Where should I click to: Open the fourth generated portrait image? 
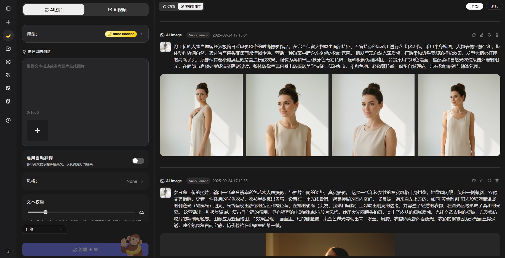(x=459, y=115)
